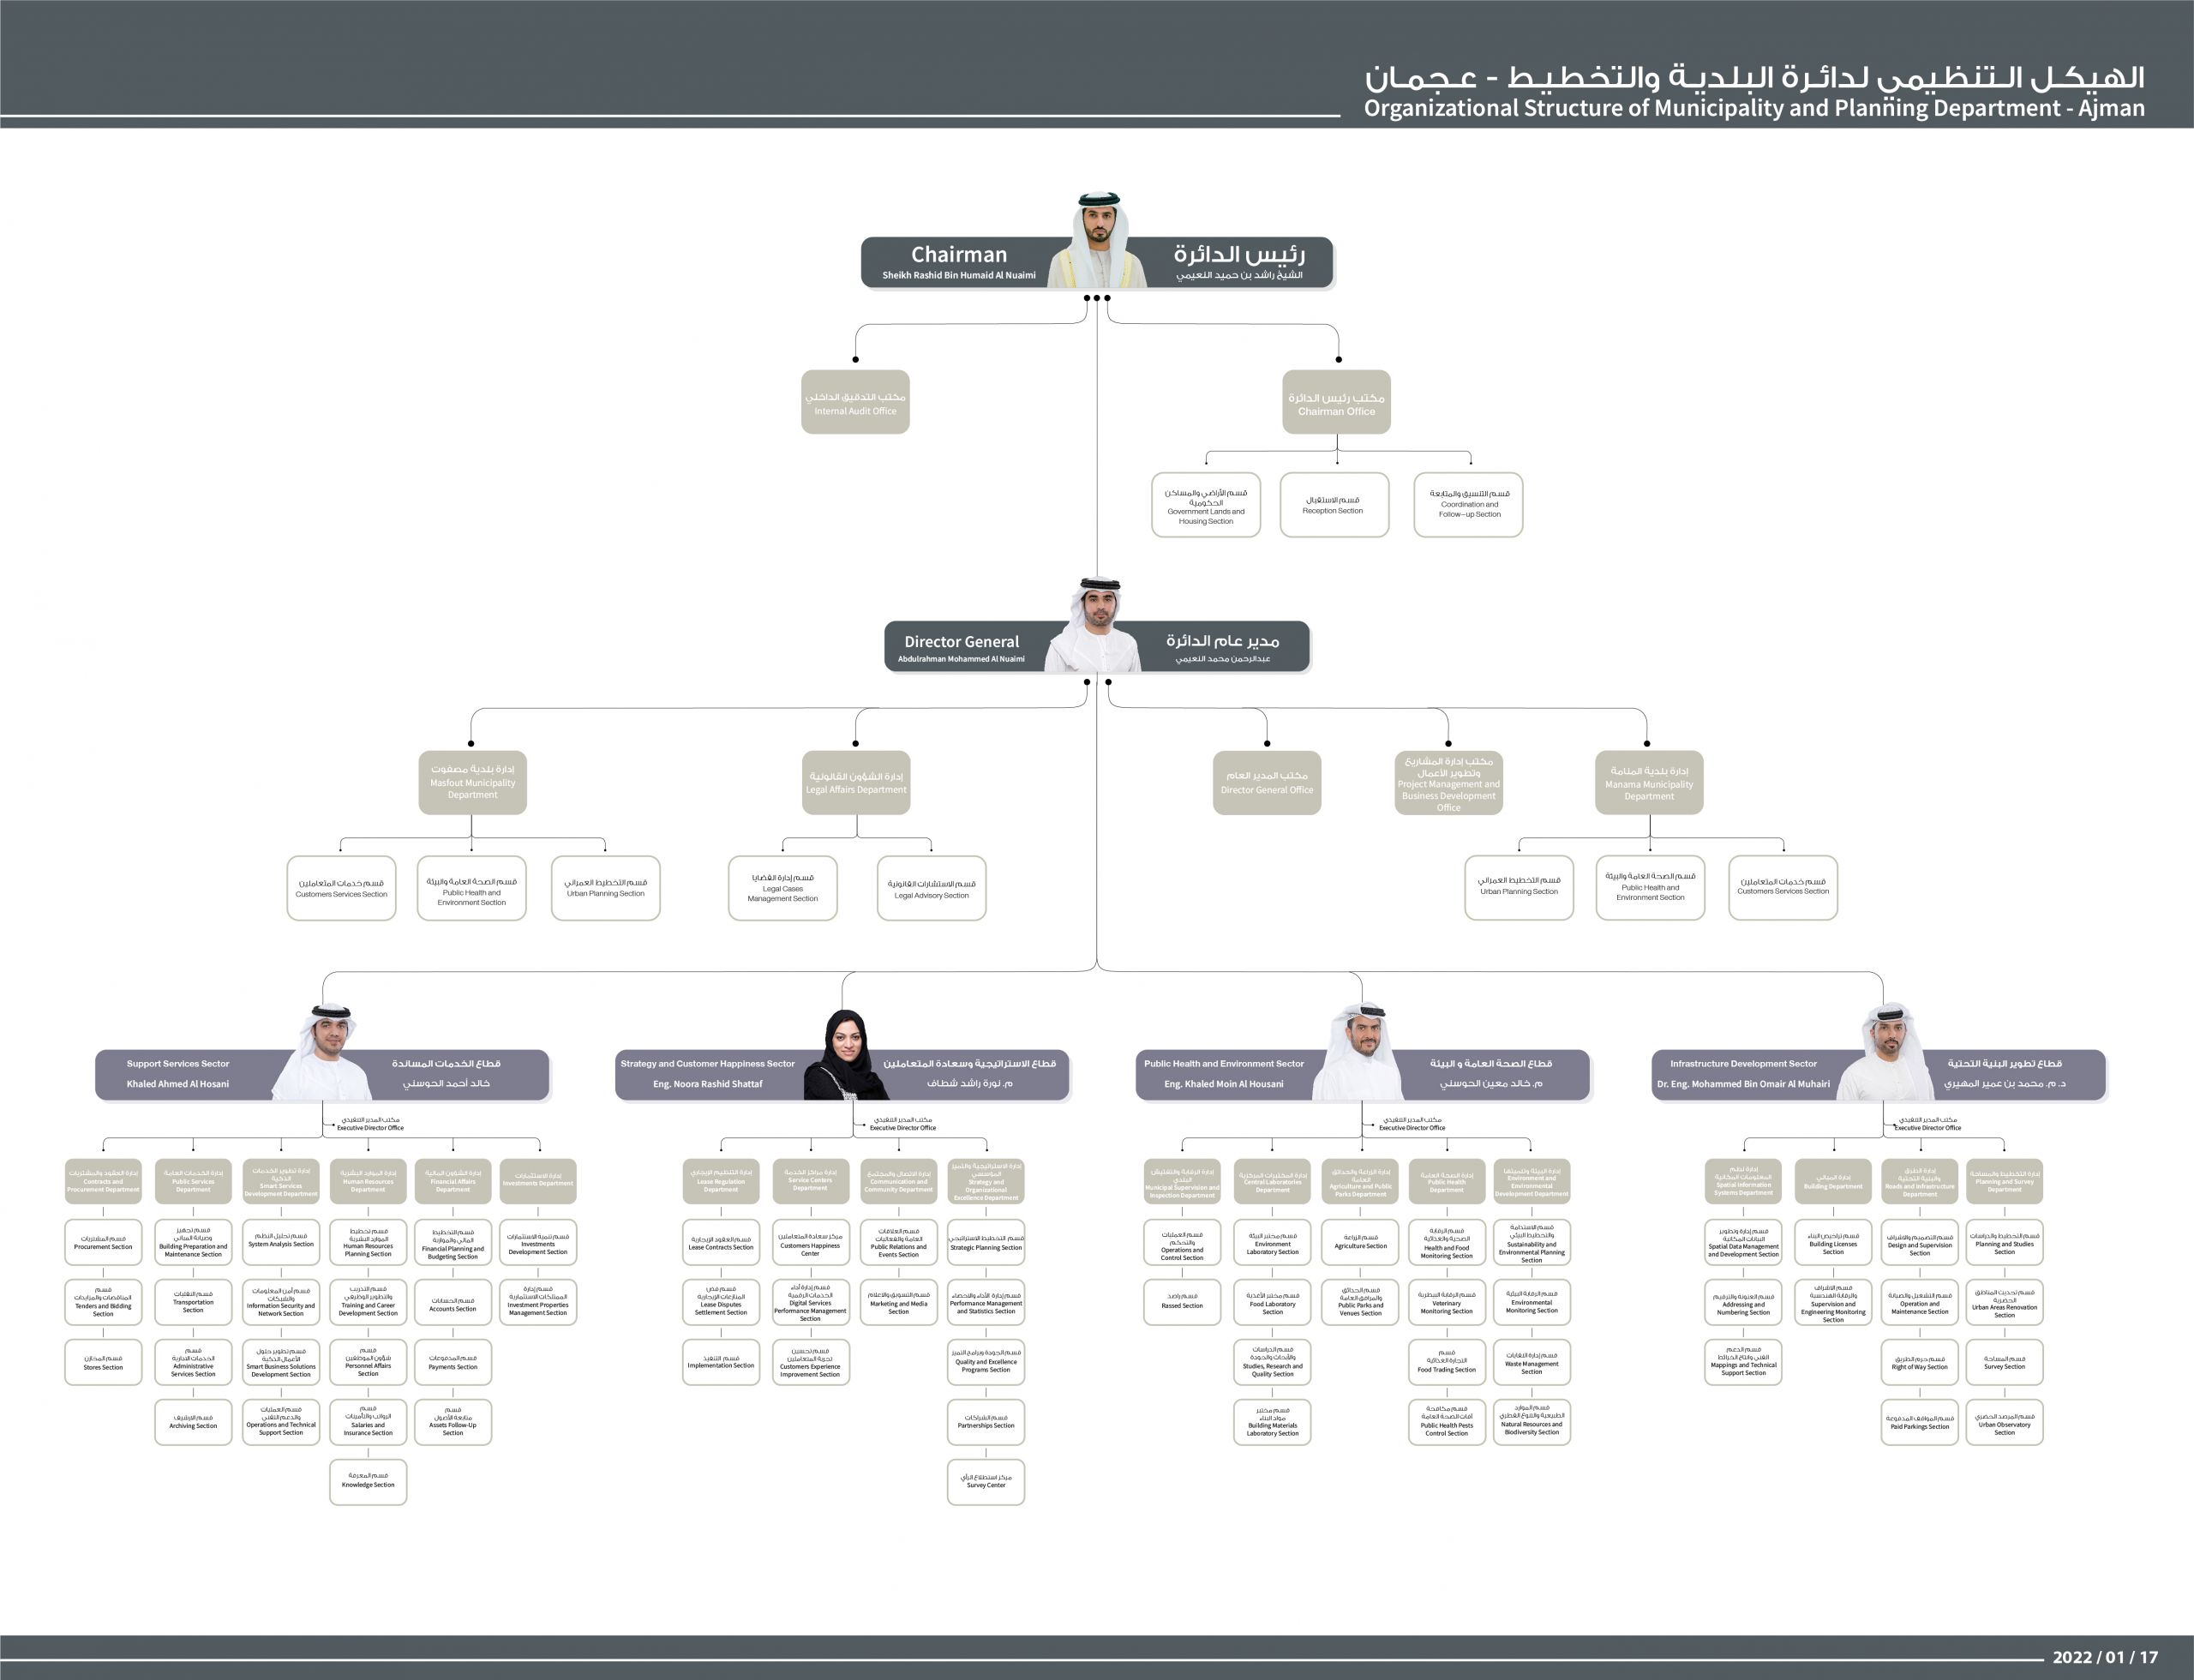Click Smart Services Development Department box
Image resolution: width=2194 pixels, height=1680 pixels.
point(281,1181)
